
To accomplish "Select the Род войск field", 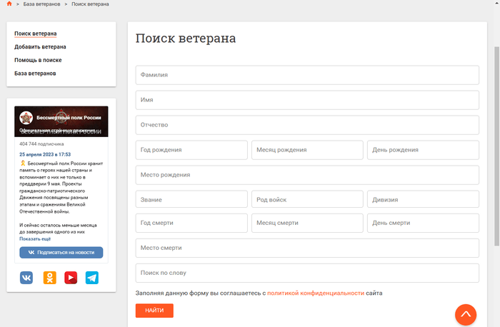I will (307, 200).
